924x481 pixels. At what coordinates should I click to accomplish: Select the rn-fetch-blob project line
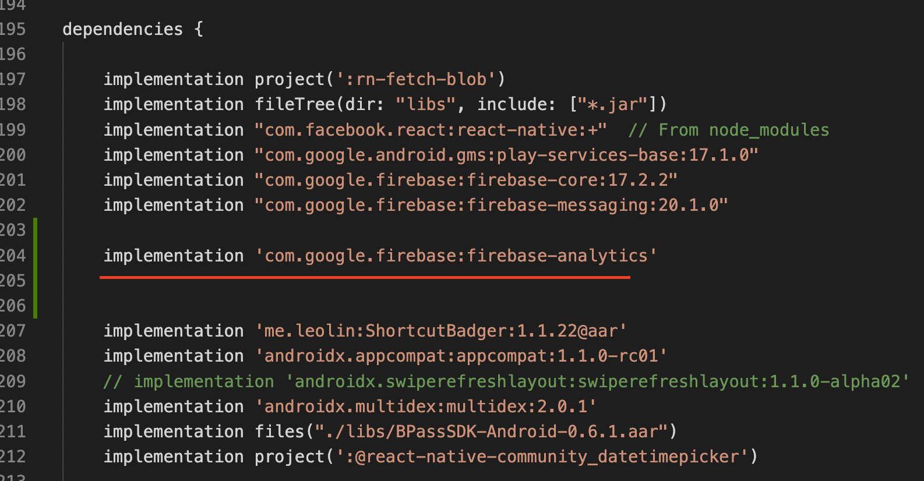tap(304, 79)
